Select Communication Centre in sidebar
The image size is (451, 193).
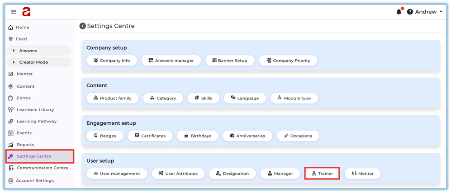click(42, 168)
